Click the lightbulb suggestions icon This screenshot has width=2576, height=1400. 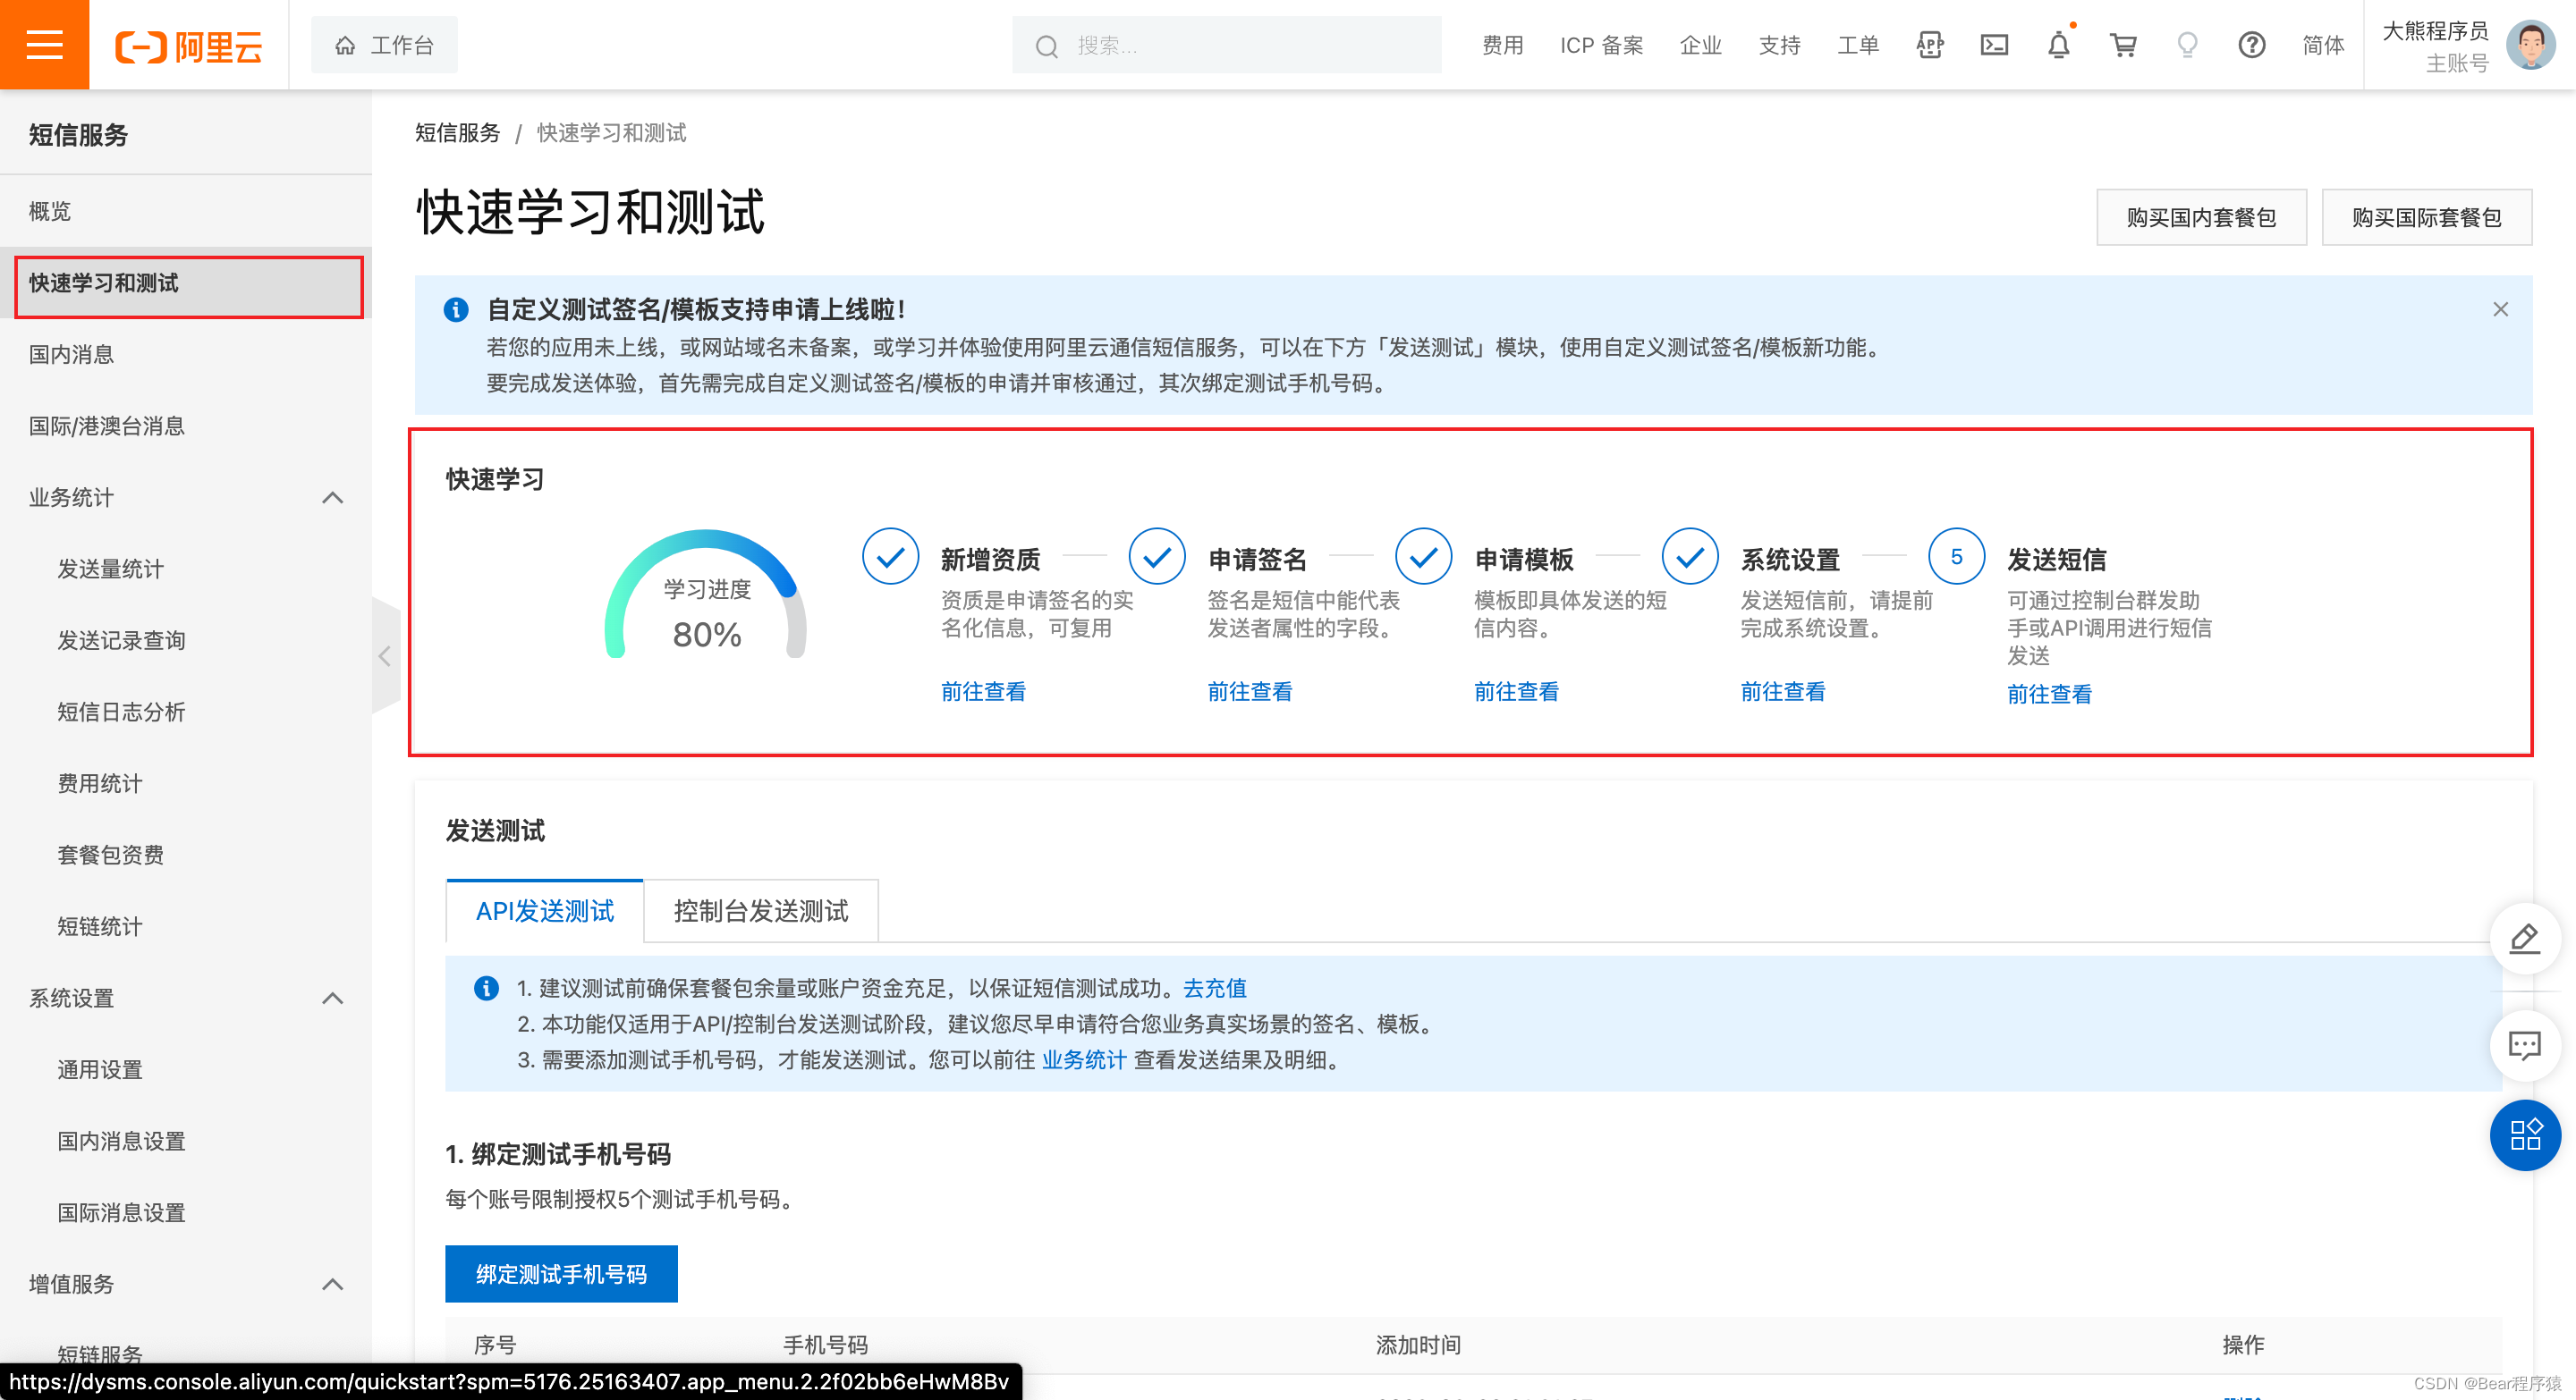point(2187,45)
